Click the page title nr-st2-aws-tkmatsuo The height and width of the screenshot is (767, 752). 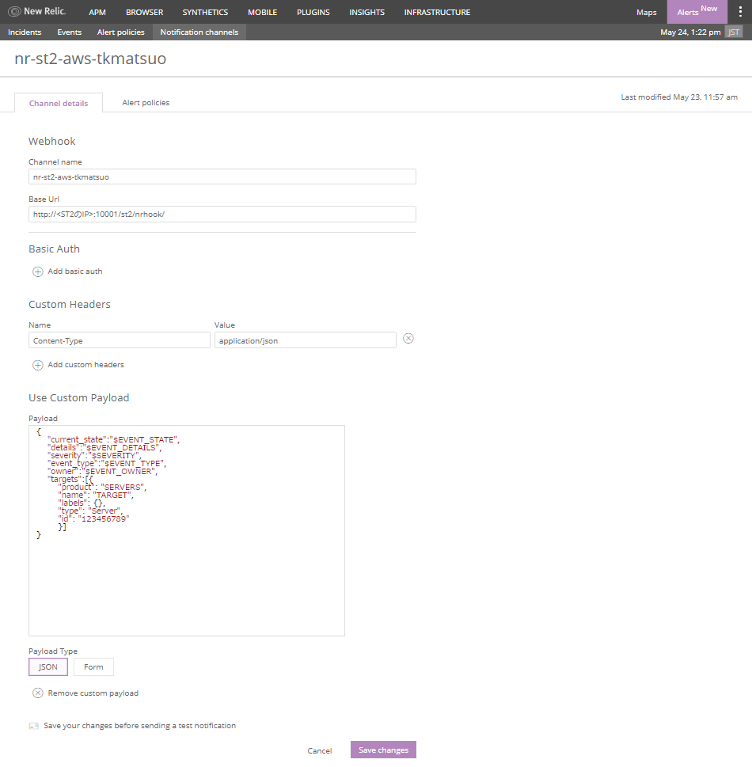(90, 59)
